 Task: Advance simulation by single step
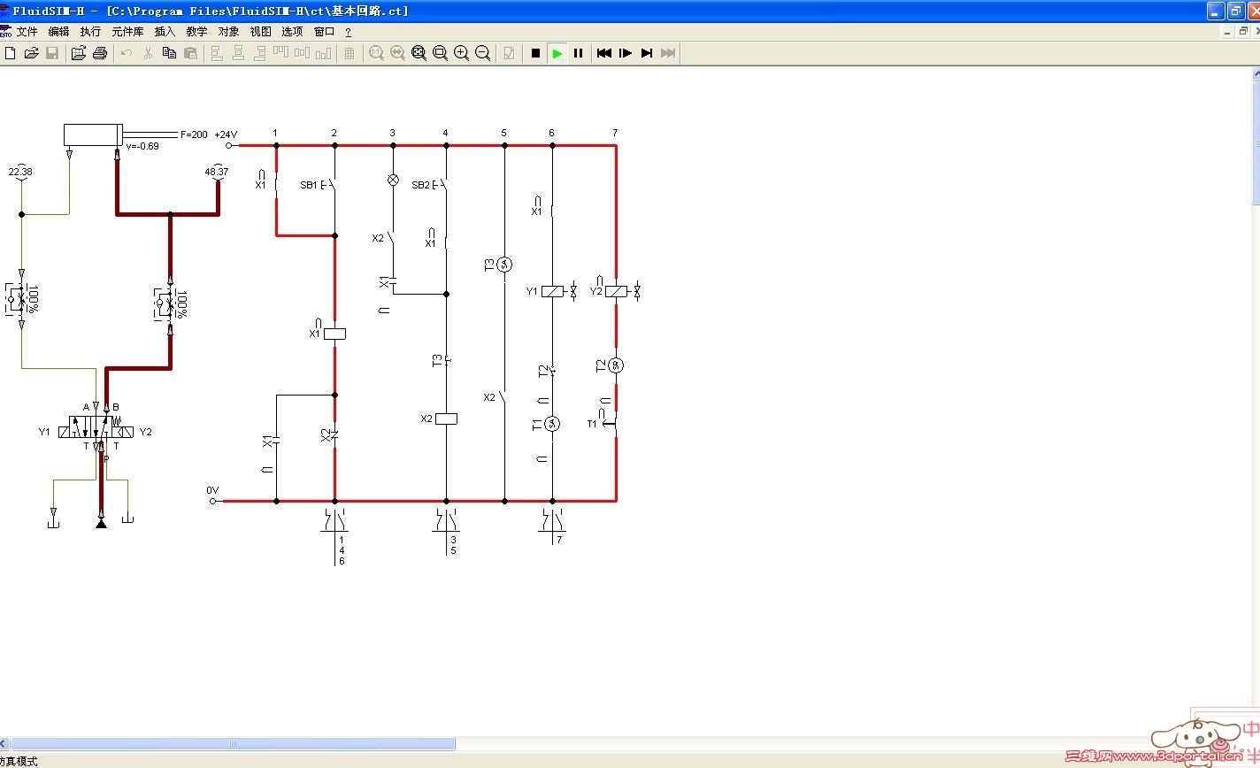[x=626, y=53]
